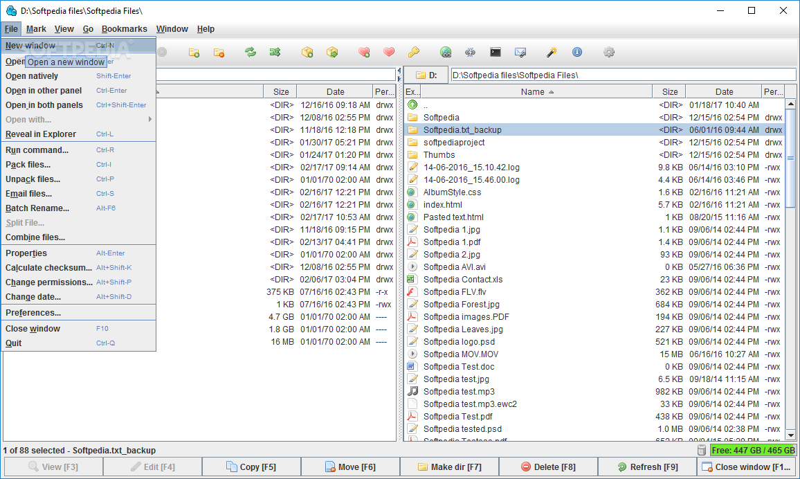The width and height of the screenshot is (800, 479).
Task: Select Open natively in the File menu
Action: coord(79,76)
